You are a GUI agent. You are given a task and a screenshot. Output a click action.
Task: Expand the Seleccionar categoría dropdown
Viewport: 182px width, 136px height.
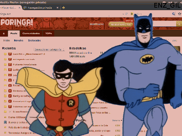tap(50, 49)
